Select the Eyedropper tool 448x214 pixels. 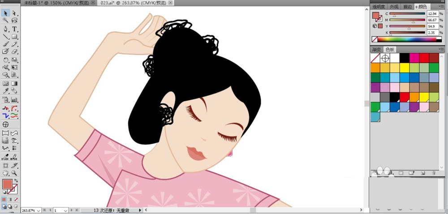(x=5, y=91)
